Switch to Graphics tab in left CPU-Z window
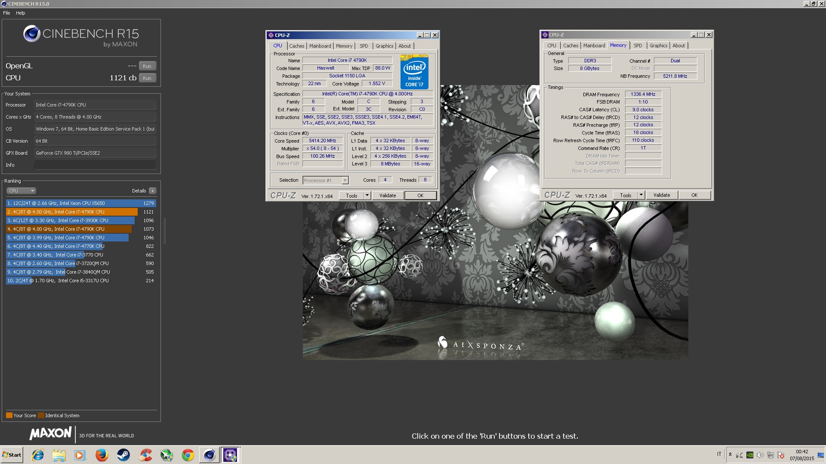 point(384,46)
